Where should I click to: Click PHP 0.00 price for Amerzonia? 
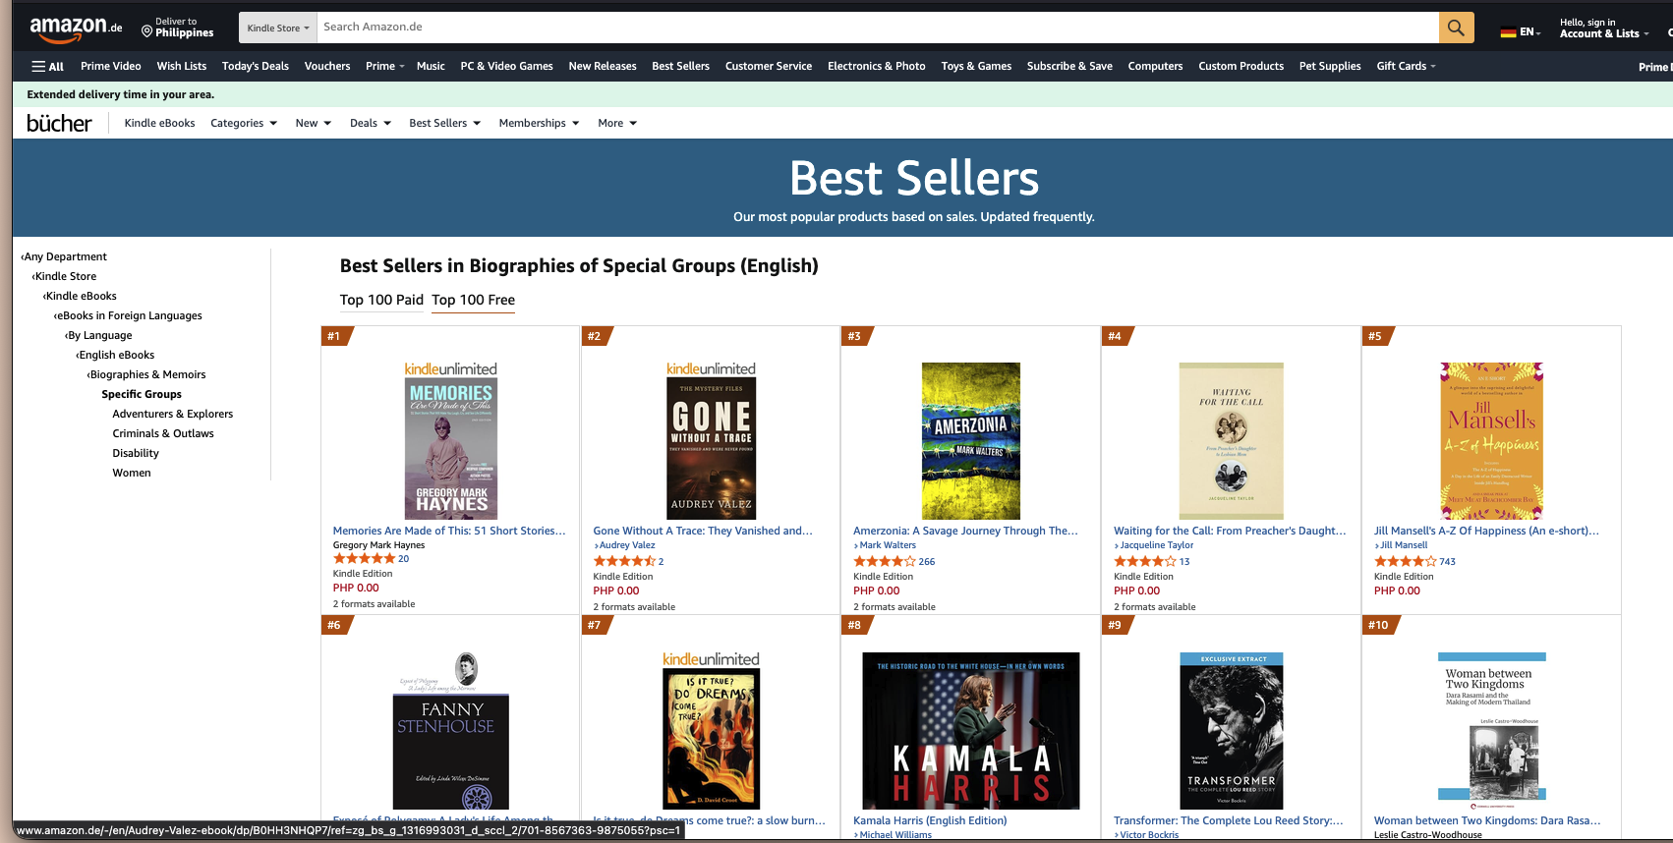coord(877,590)
